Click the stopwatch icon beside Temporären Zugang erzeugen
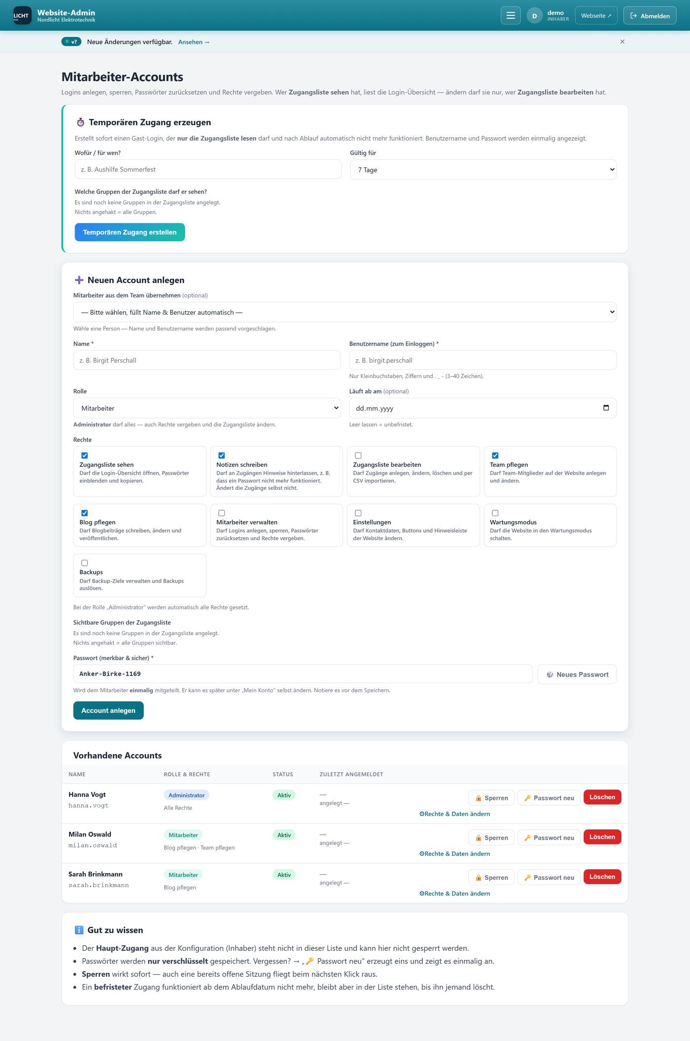Image resolution: width=690 pixels, height=1041 pixels. click(x=80, y=122)
